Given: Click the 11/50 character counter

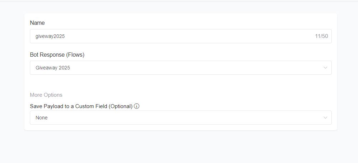Looking at the screenshot, I should tap(321, 36).
